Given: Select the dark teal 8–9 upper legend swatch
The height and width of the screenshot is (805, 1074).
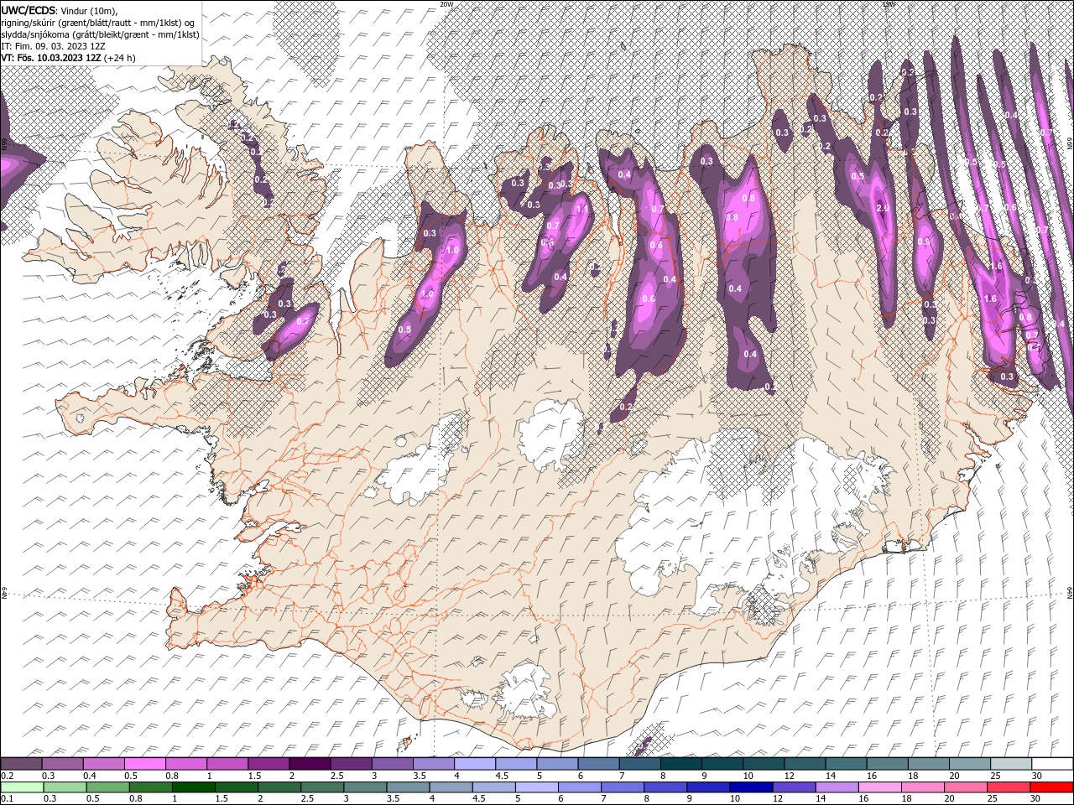Looking at the screenshot, I should tap(680, 764).
